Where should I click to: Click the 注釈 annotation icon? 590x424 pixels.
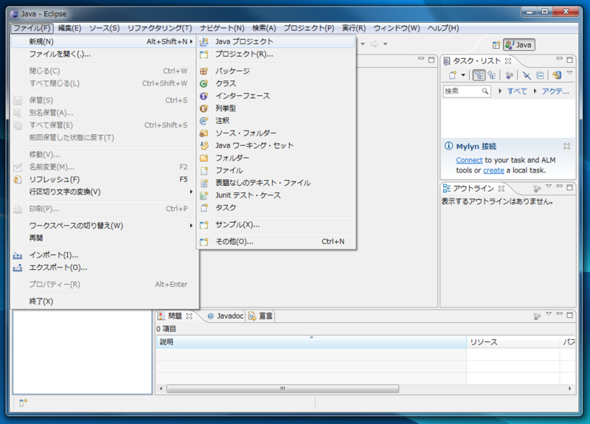(x=204, y=121)
